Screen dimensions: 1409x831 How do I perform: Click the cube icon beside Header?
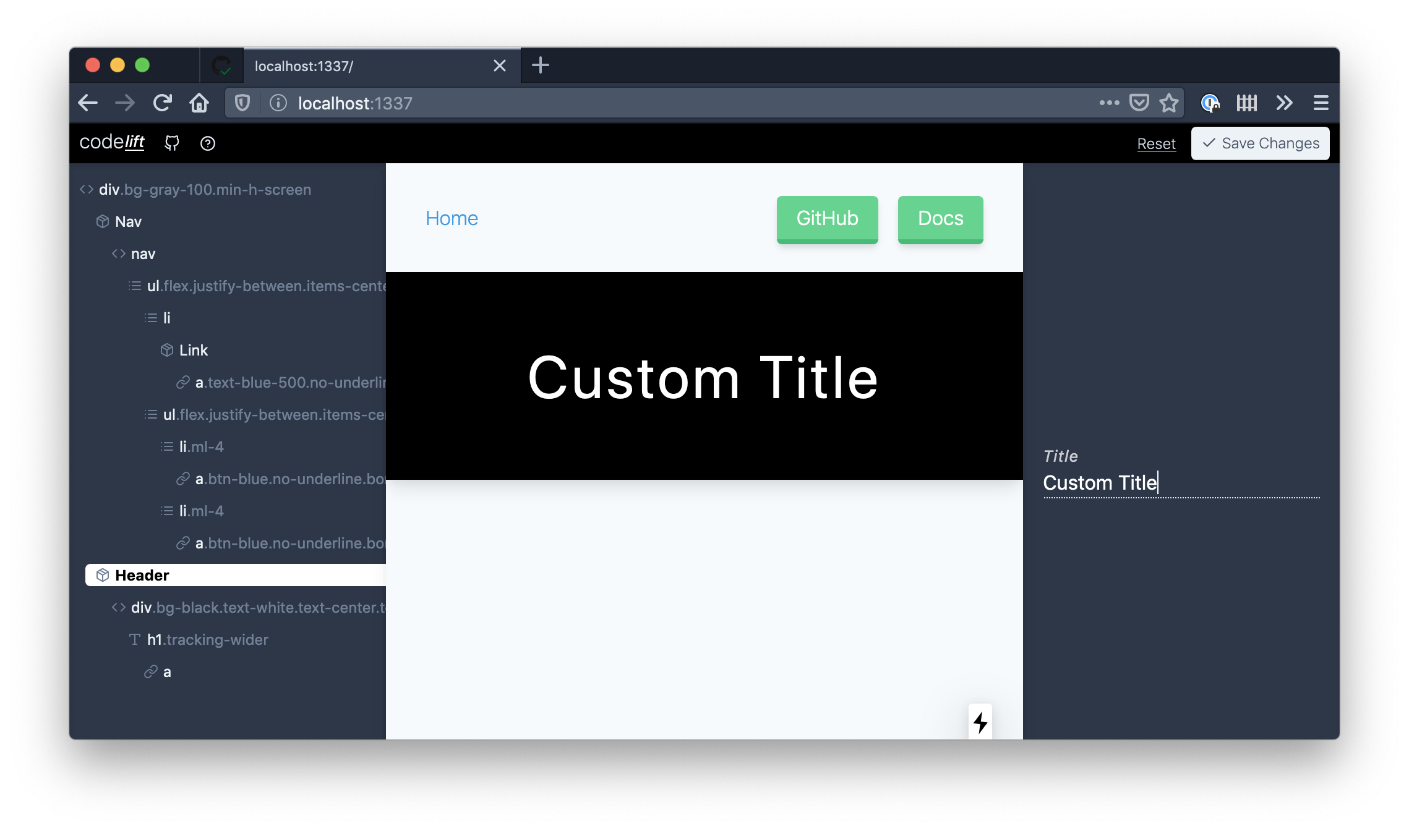click(103, 575)
